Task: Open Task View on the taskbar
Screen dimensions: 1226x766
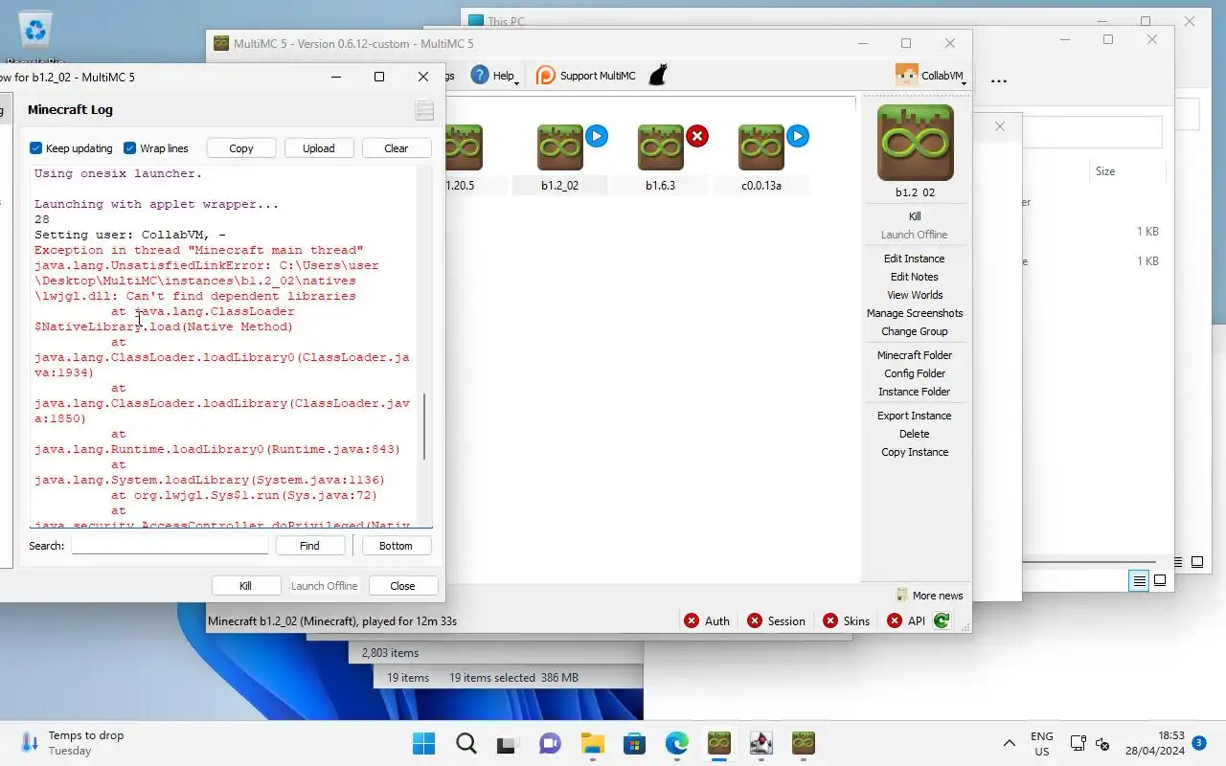Action: (508, 743)
